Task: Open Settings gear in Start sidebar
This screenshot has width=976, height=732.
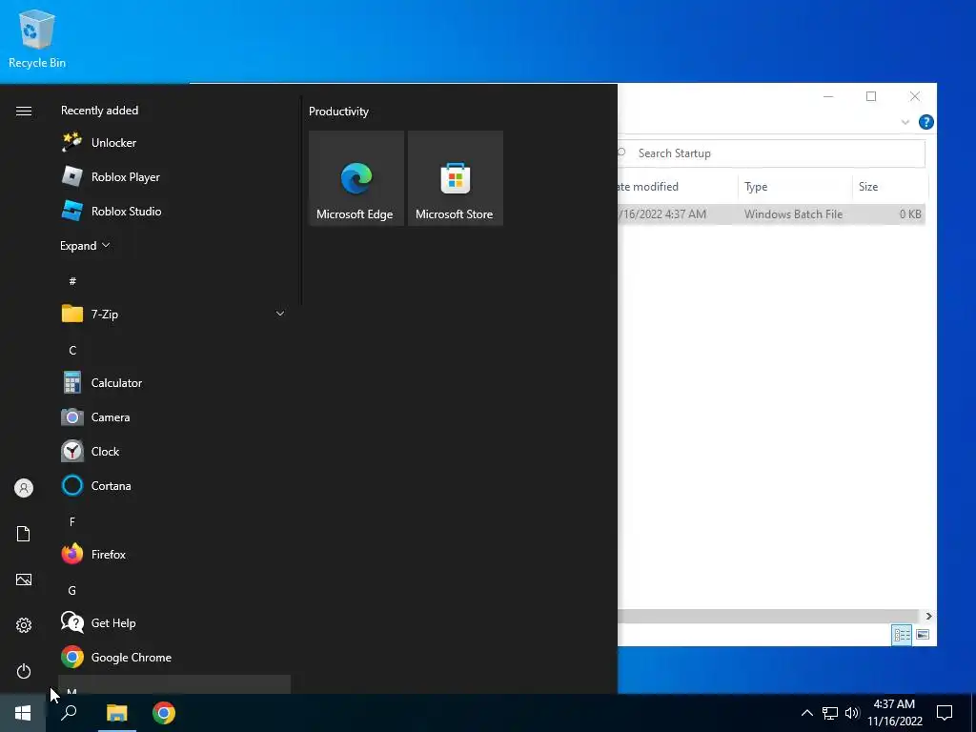Action: [24, 625]
